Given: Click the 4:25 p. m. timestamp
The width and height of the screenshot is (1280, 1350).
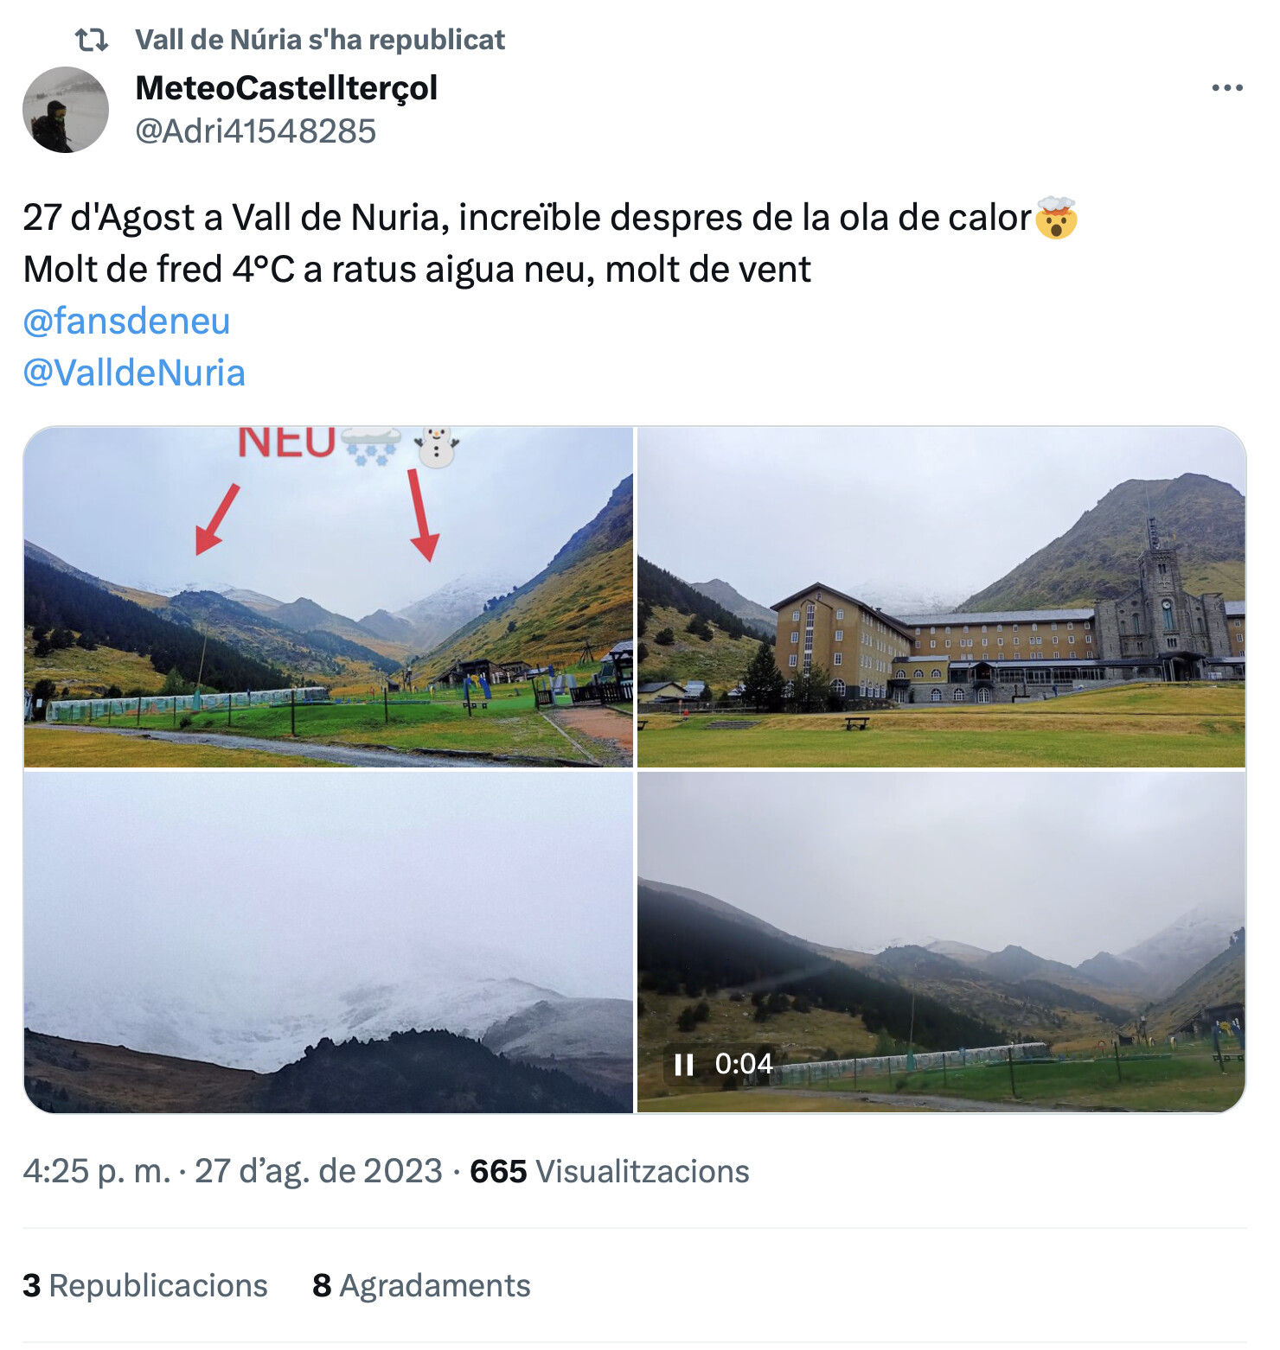Looking at the screenshot, I should pos(97,1172).
